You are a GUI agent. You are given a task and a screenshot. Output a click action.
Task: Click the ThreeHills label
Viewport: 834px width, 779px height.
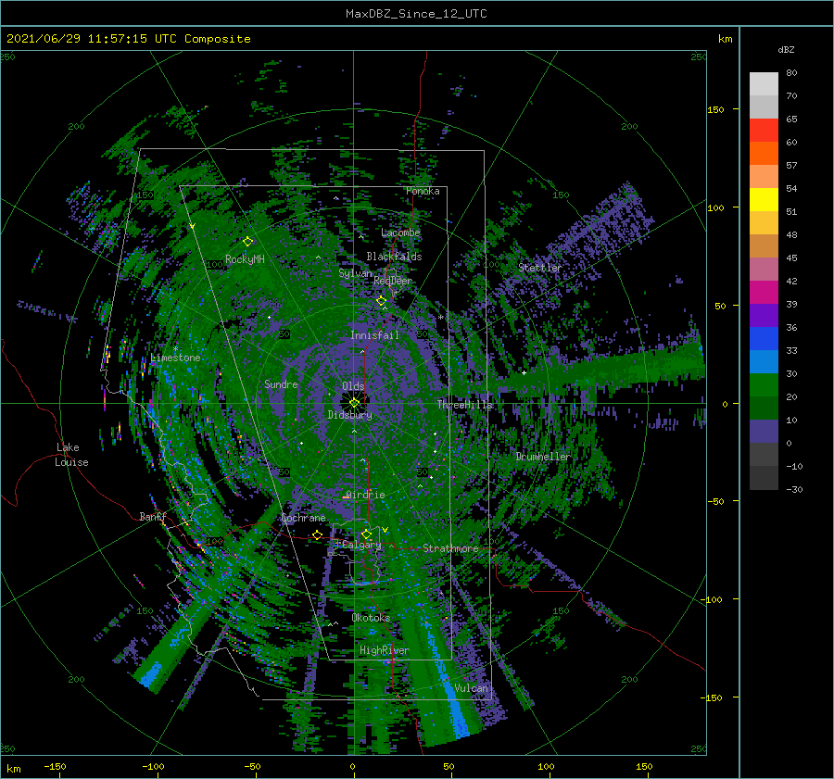464,405
